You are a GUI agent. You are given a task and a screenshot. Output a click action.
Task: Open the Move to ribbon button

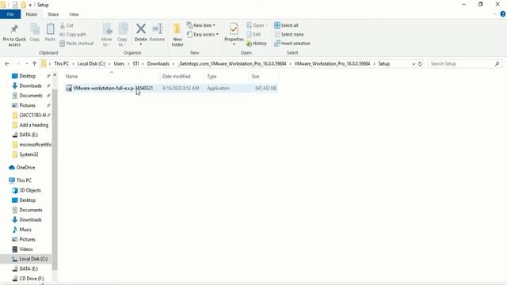coord(107,35)
